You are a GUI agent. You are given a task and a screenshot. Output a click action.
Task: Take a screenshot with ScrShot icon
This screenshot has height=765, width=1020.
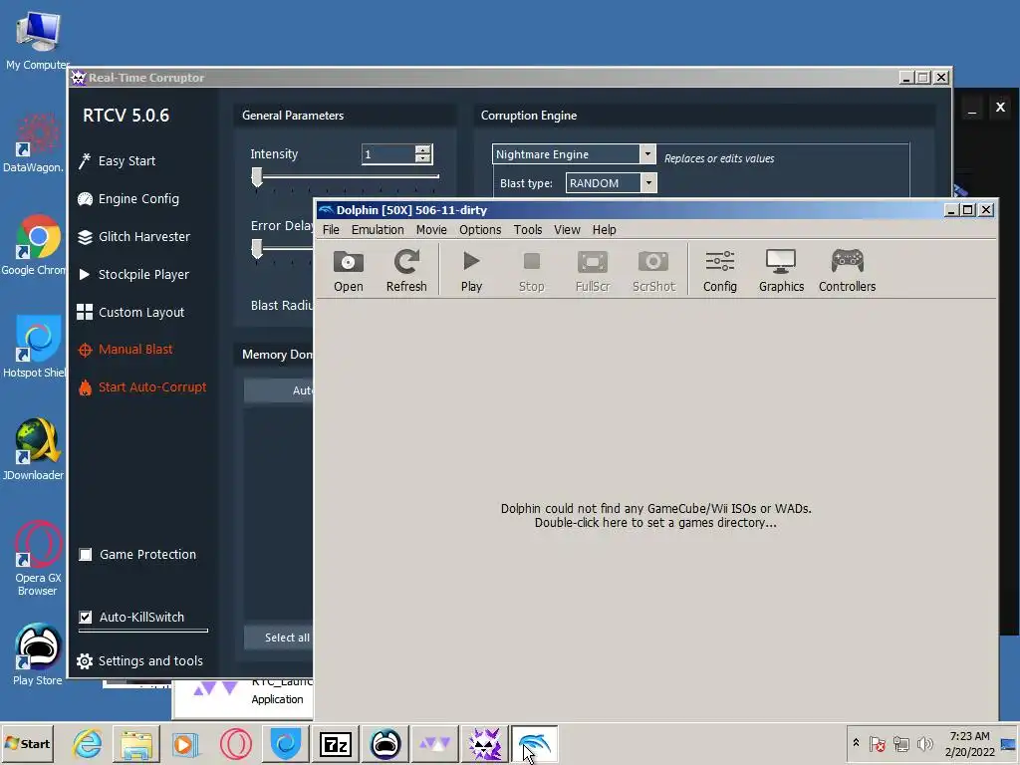pos(653,270)
